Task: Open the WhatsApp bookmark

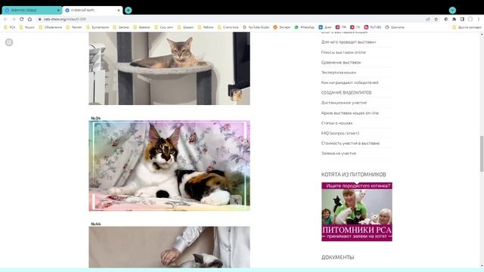Action: point(304,27)
